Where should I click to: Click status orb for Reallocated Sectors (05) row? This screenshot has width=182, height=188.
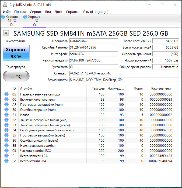(x=6, y=94)
